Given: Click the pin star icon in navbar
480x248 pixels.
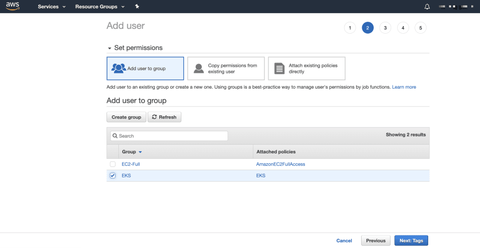Looking at the screenshot, I should click(137, 7).
